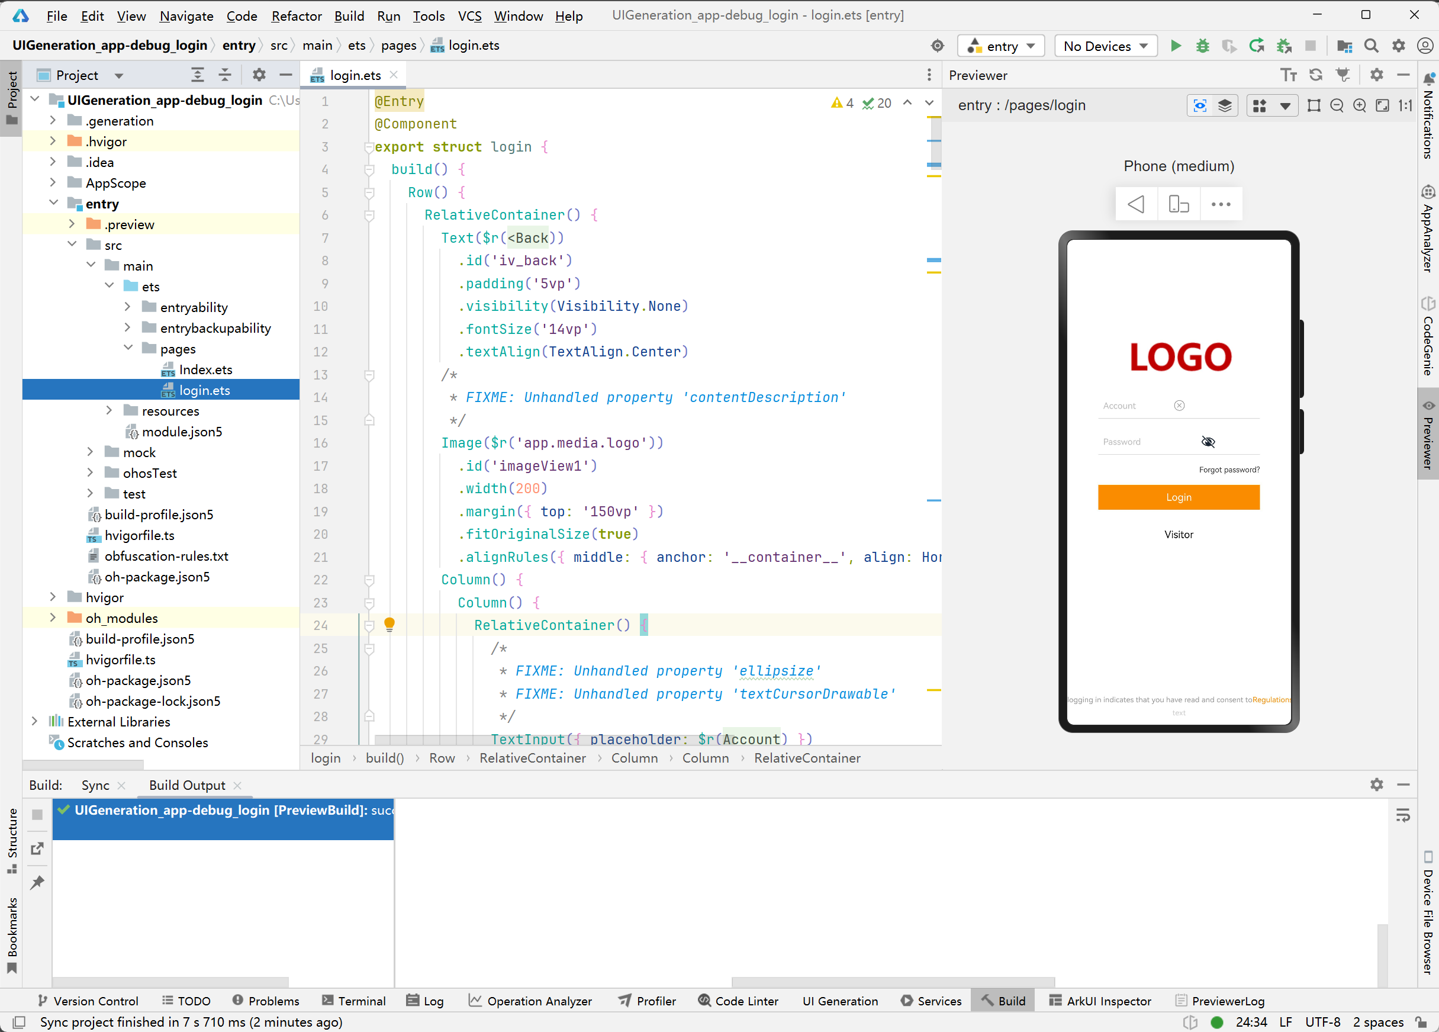Open the search everywhere magnifier
This screenshot has height=1032, width=1439.
click(x=1371, y=46)
